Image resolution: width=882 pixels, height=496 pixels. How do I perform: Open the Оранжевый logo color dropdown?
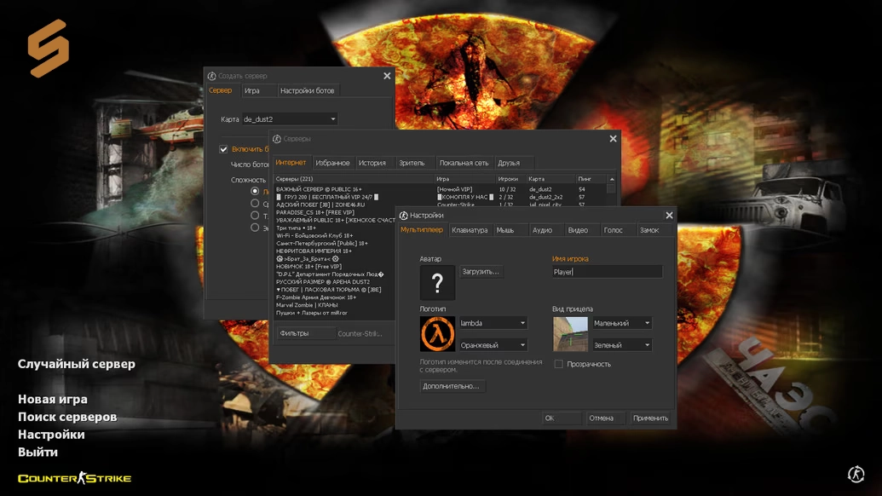point(493,344)
